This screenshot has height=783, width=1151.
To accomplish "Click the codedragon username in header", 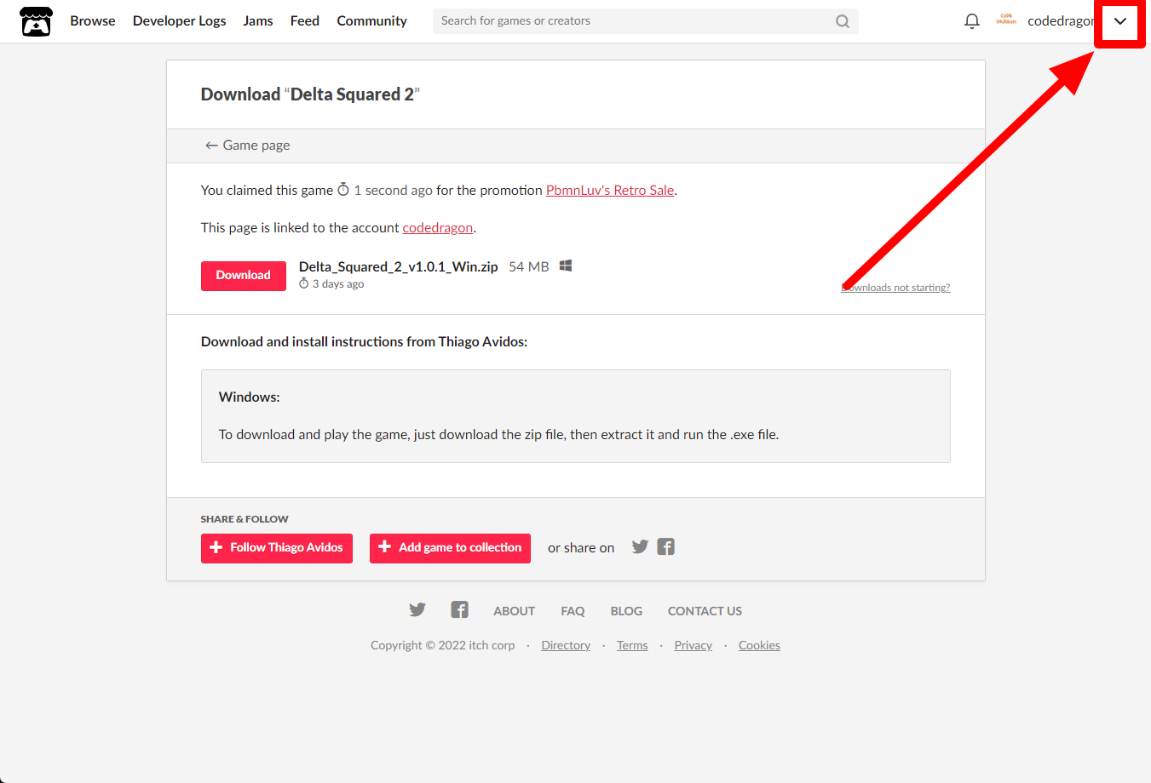I will point(1061,21).
